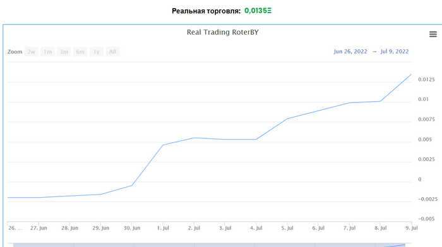Click the 0,0135Ξ trading value
The height and width of the screenshot is (247, 442).
click(258, 11)
